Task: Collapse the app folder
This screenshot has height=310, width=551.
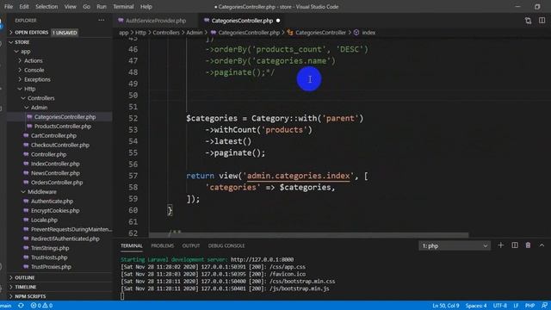Action: click(x=25, y=52)
